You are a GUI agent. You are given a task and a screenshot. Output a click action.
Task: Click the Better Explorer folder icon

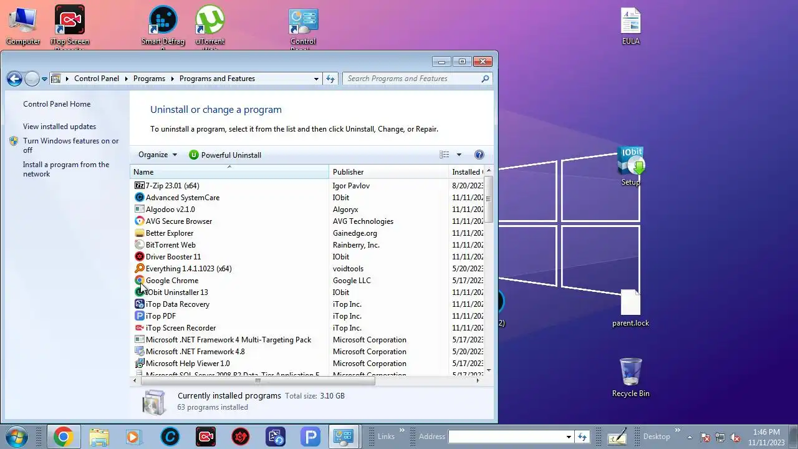(140, 233)
